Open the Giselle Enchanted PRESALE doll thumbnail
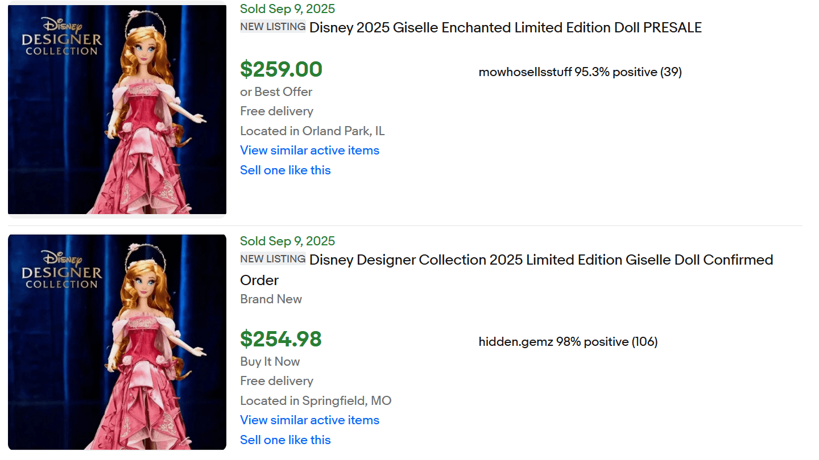819x460 pixels. click(x=117, y=110)
